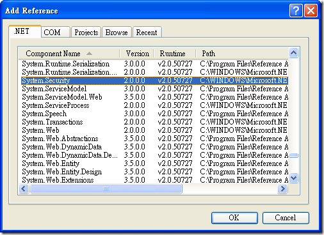Choose System.ServiceModel.Web component

154,97
